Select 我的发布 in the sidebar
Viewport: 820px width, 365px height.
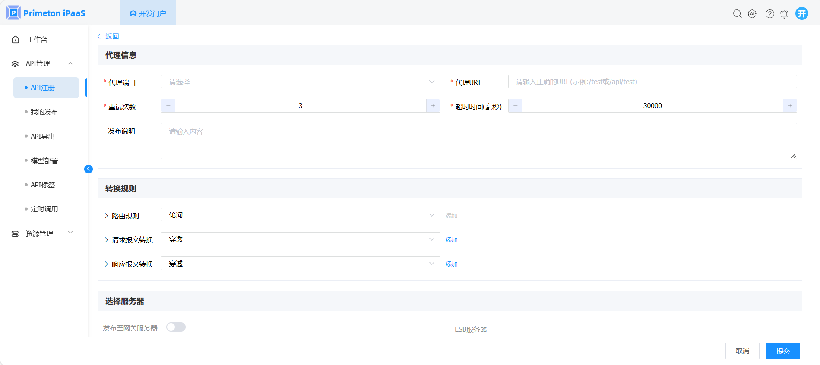coord(44,112)
